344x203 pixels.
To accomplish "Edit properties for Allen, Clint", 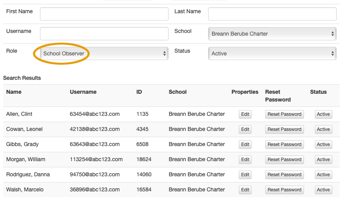I will click(x=245, y=114).
